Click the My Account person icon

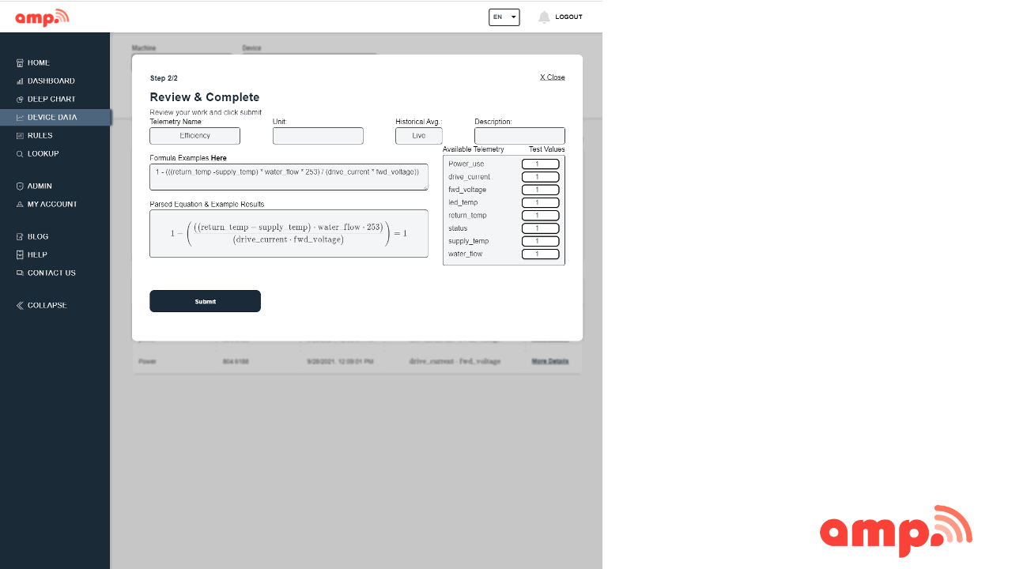[x=20, y=205]
